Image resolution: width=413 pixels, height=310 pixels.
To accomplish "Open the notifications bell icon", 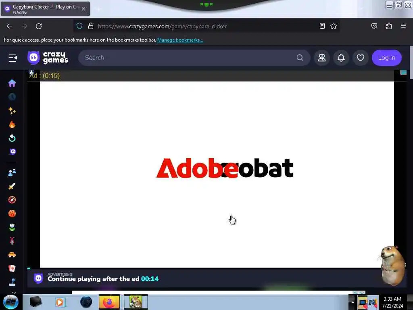I will (341, 57).
